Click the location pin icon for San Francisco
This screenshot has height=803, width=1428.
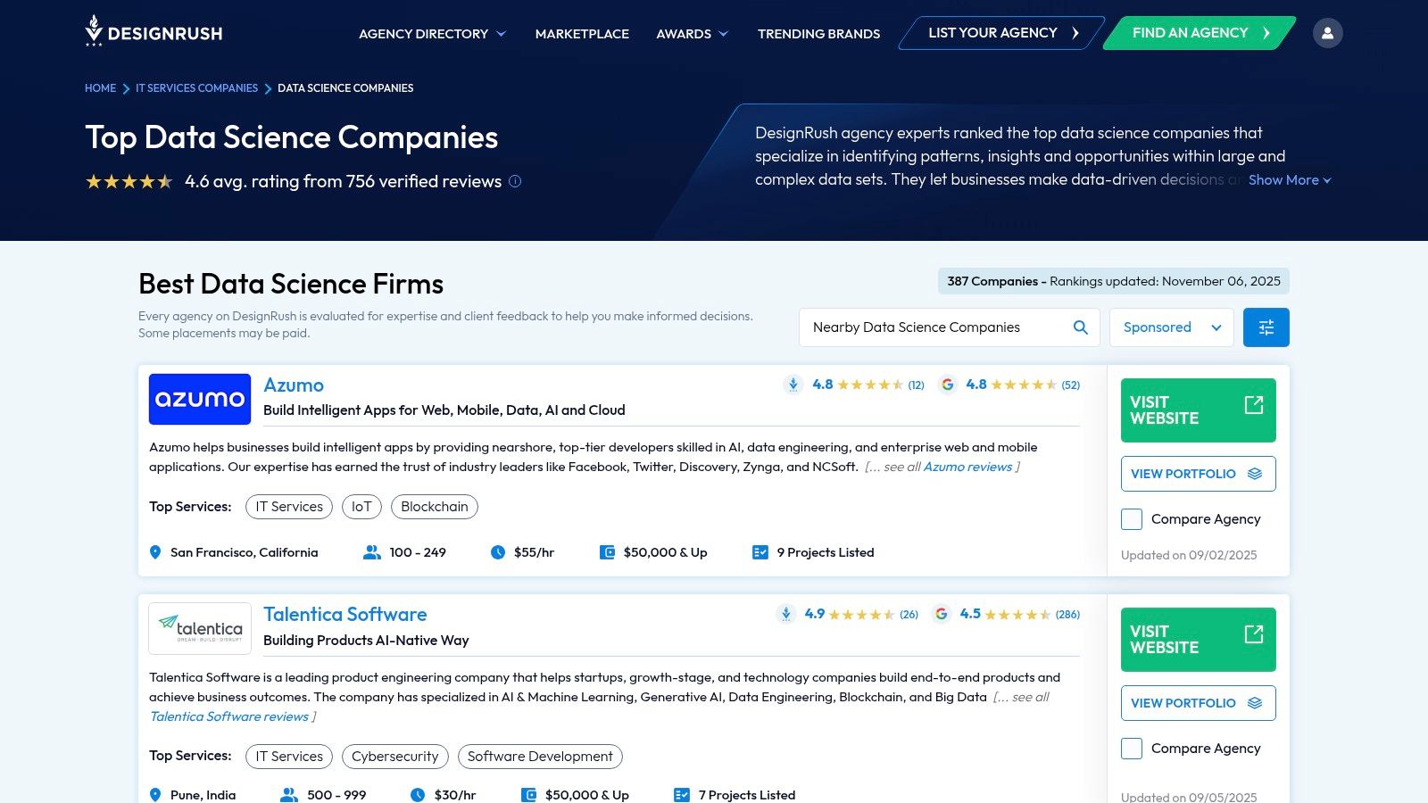tap(155, 552)
